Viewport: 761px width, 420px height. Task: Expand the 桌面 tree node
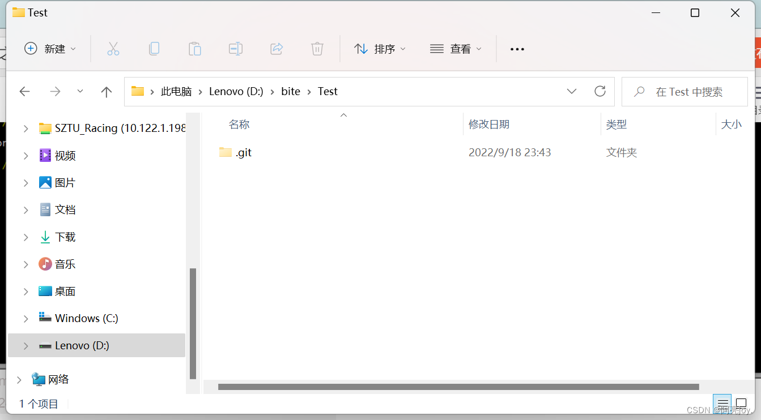tap(25, 292)
